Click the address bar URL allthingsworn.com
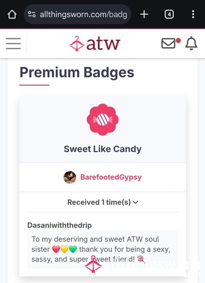The image size is (205, 283). tap(83, 14)
